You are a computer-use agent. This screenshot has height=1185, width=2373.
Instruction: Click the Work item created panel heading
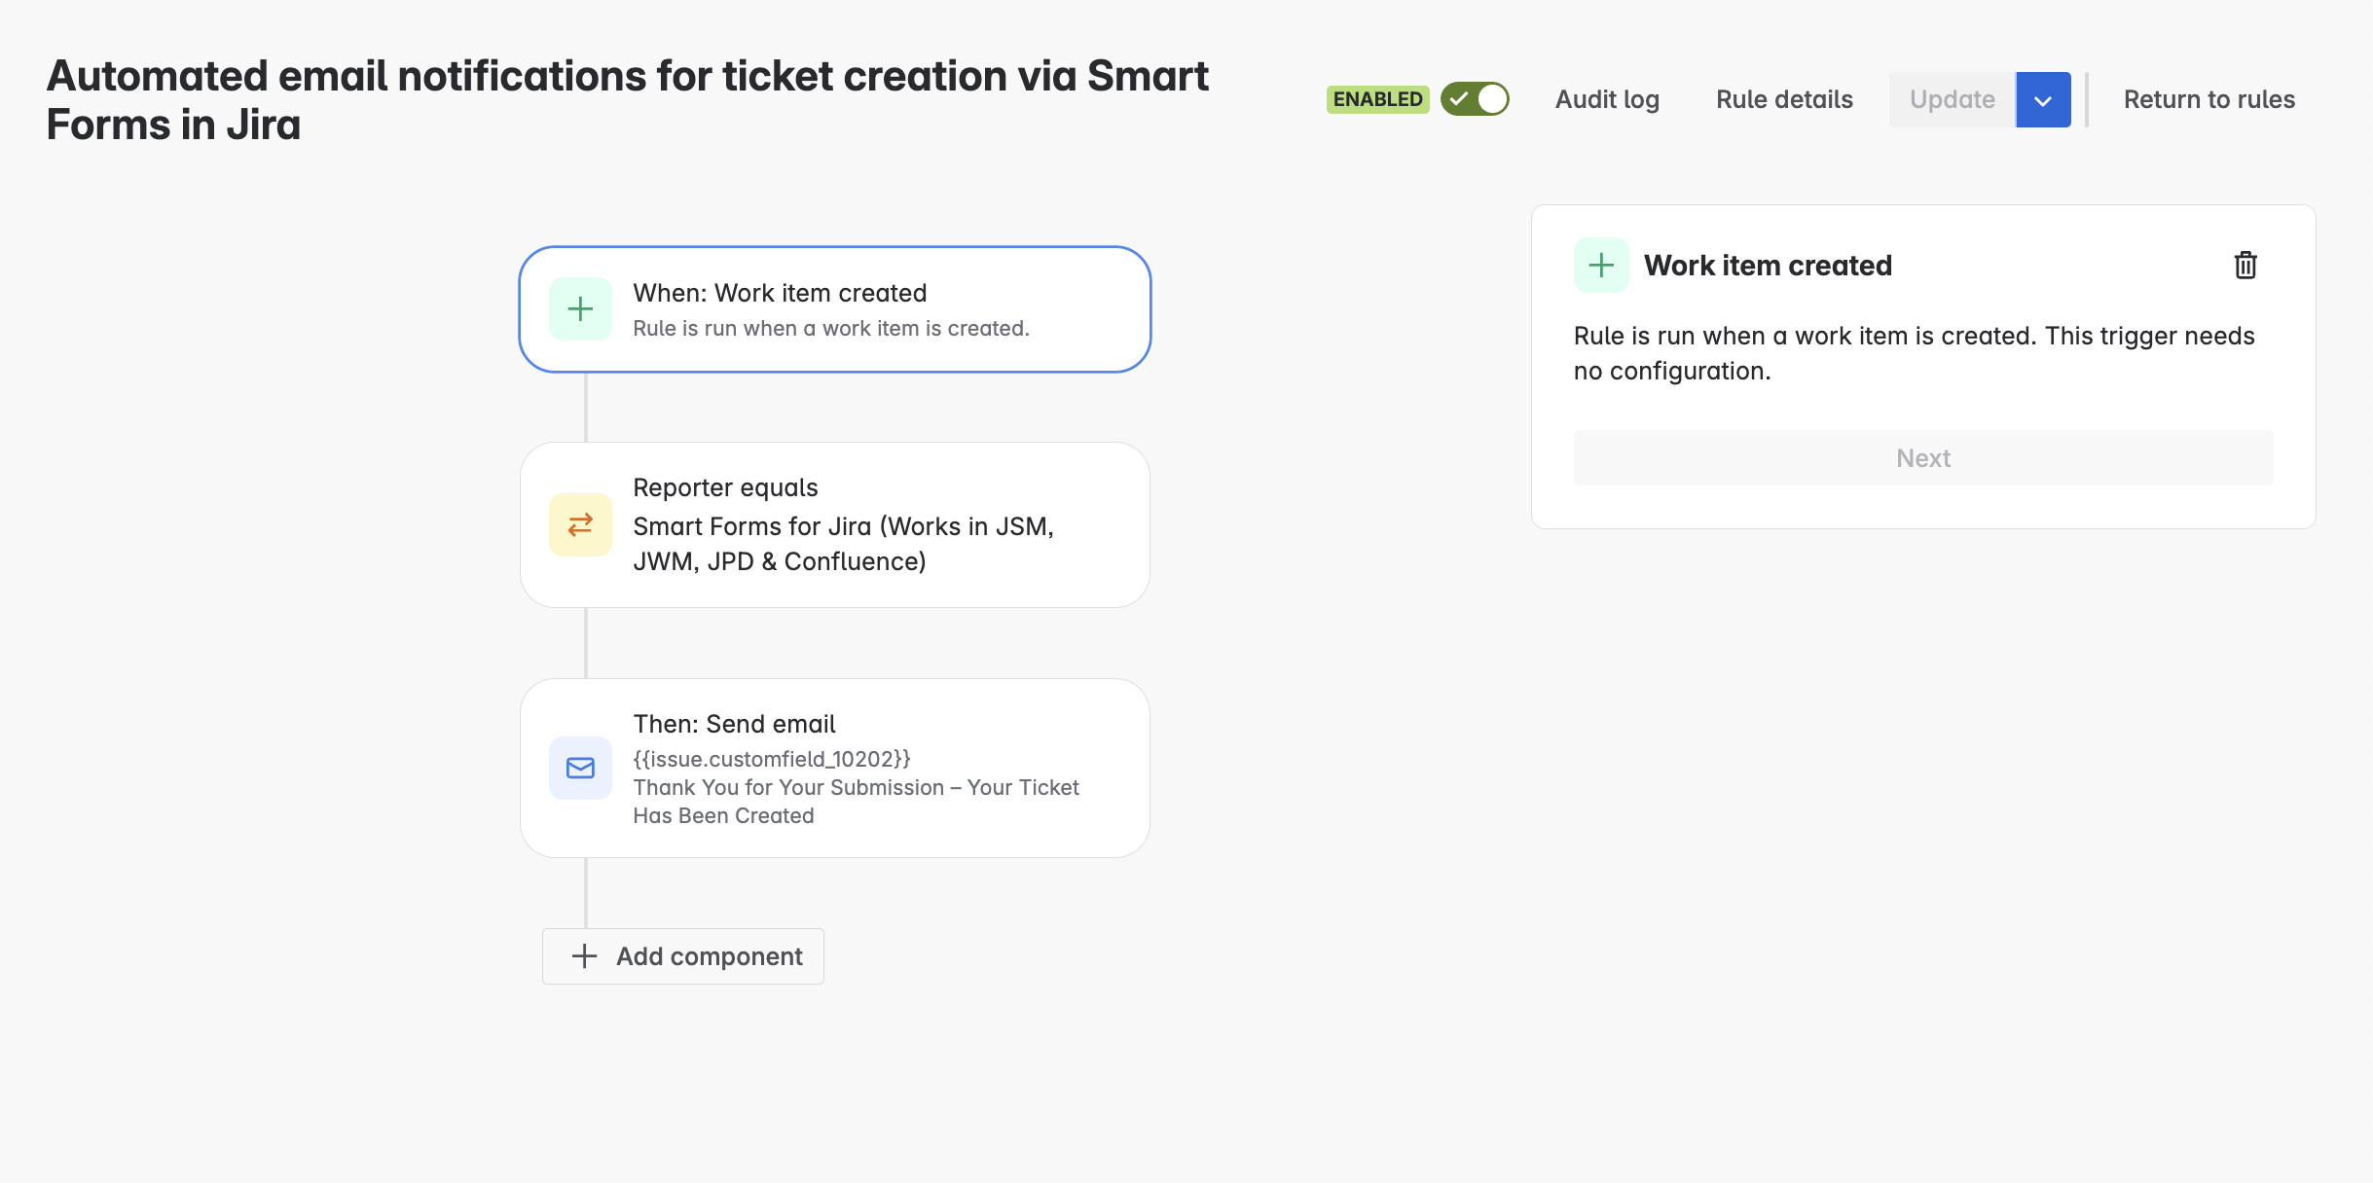[1768, 266]
